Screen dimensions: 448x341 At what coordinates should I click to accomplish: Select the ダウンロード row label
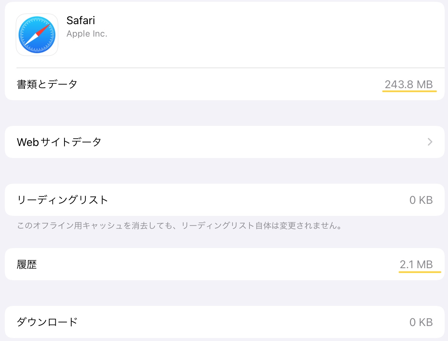pos(47,322)
